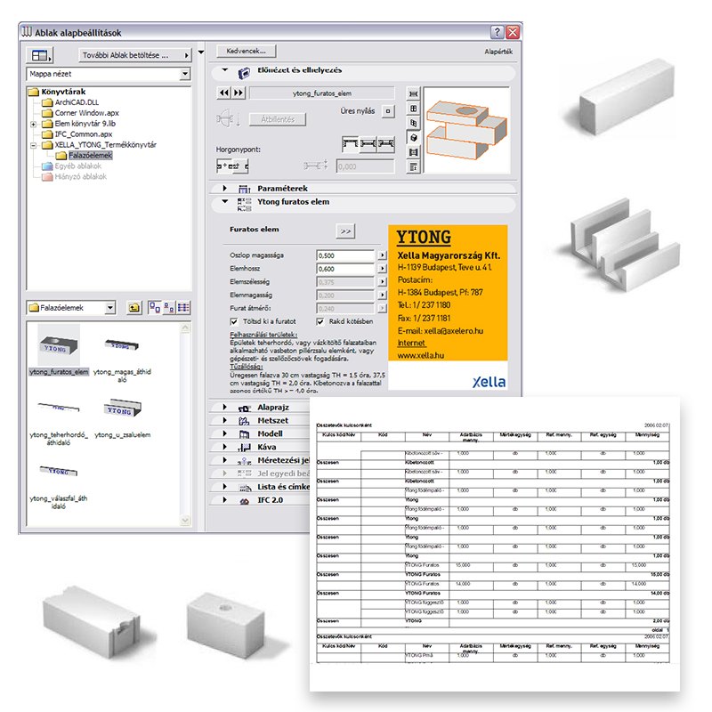
Task: Collapse the Előnézet és elhelyezés panel
Action: coord(225,70)
